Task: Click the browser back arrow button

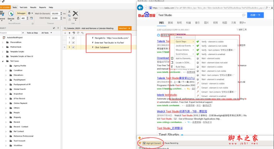Action: [140, 8]
